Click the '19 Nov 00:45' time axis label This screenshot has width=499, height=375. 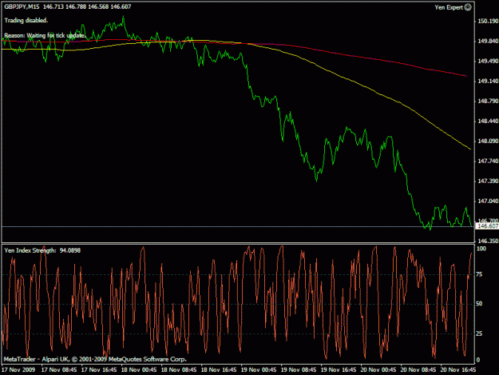click(x=259, y=370)
